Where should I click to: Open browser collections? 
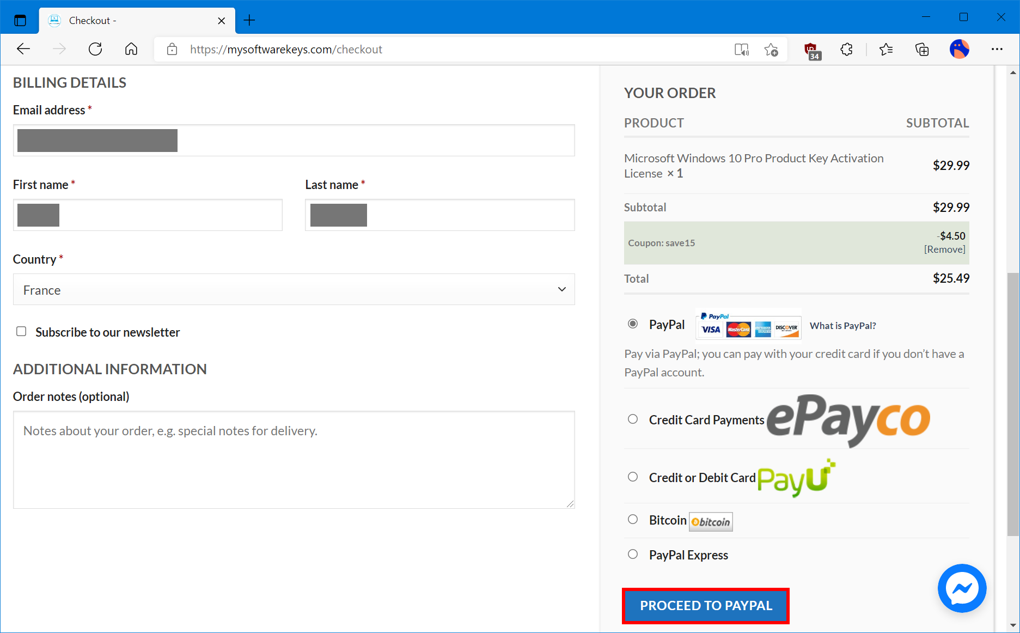click(922, 50)
